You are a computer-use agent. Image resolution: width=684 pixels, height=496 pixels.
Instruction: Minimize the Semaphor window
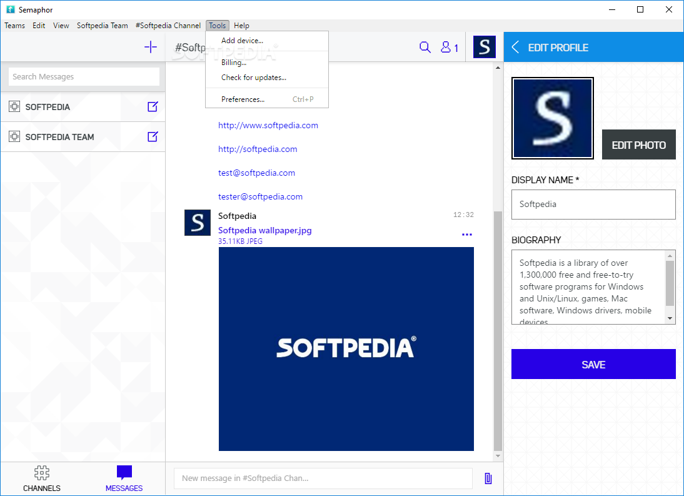(x=612, y=9)
